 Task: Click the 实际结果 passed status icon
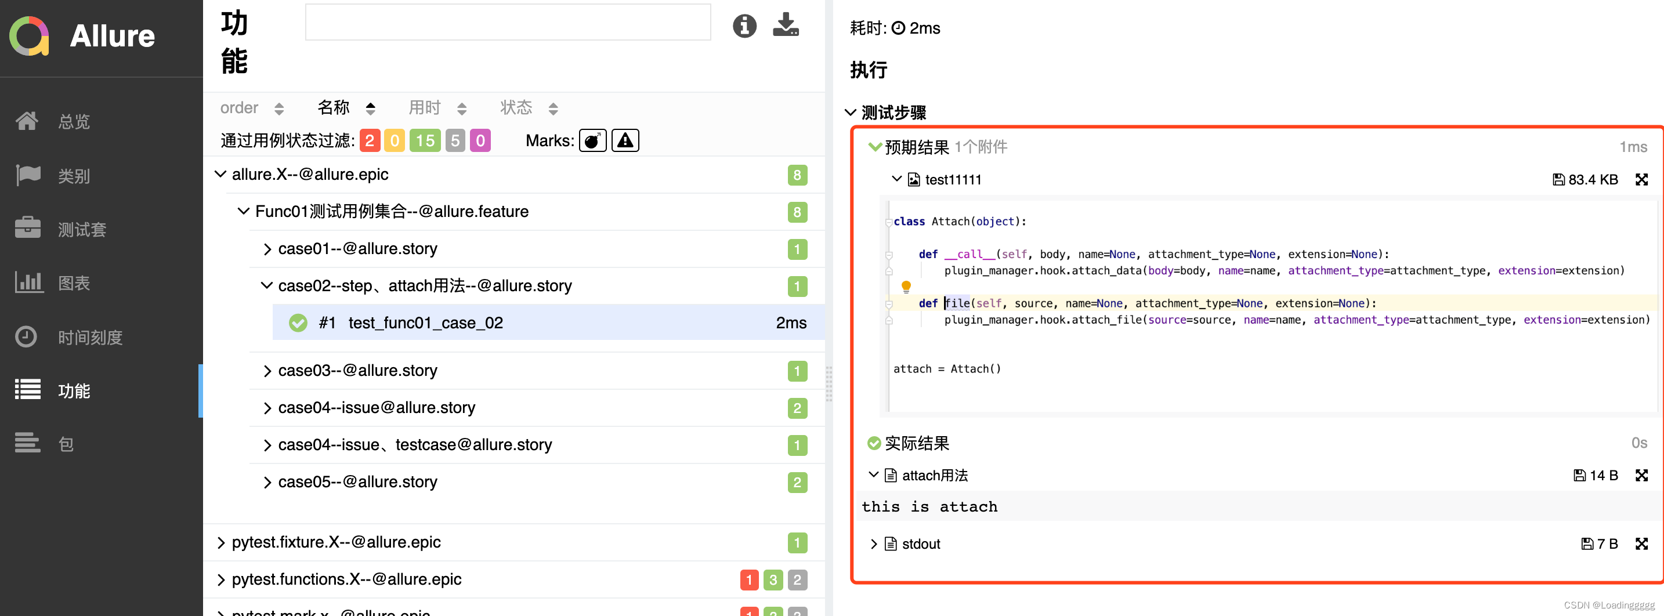click(x=873, y=443)
